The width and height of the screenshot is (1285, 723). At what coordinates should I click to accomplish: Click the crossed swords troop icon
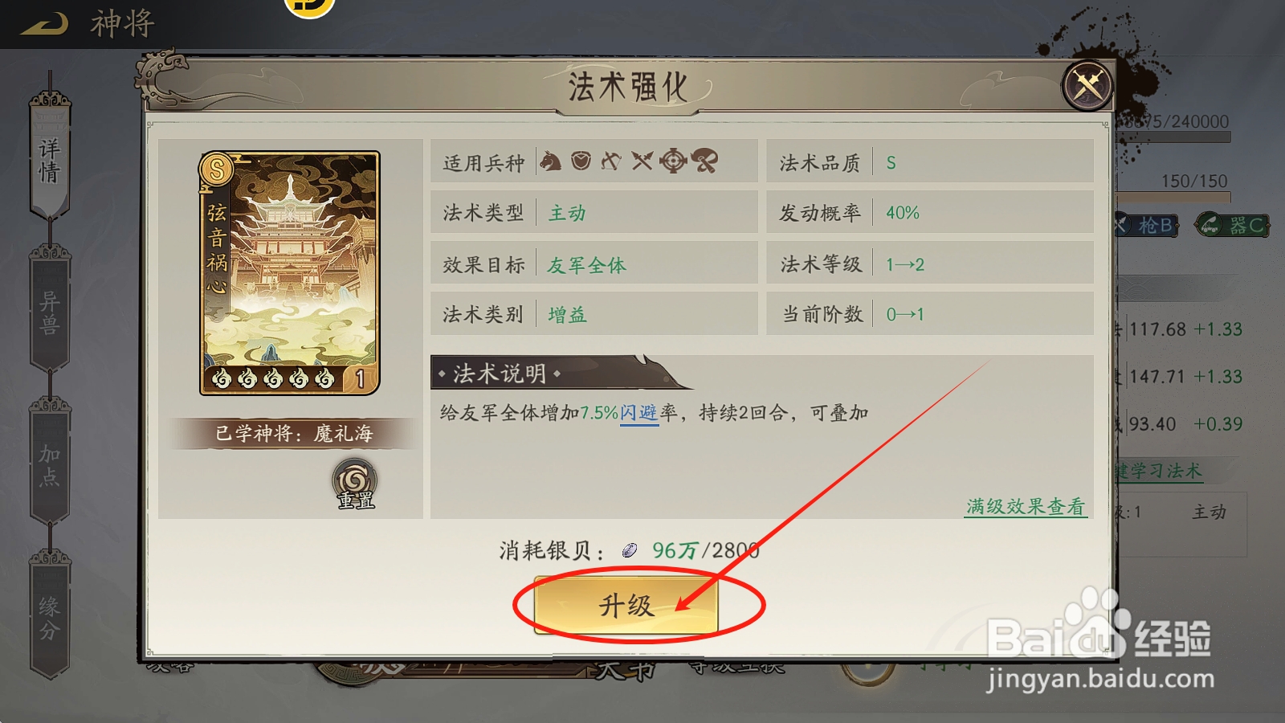(x=641, y=161)
